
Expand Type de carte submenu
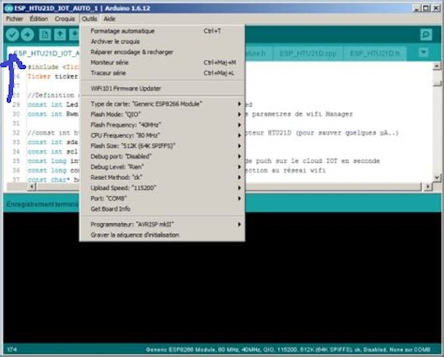click(162, 104)
